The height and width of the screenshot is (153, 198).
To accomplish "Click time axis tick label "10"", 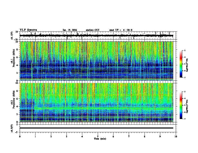I will [176, 136].
